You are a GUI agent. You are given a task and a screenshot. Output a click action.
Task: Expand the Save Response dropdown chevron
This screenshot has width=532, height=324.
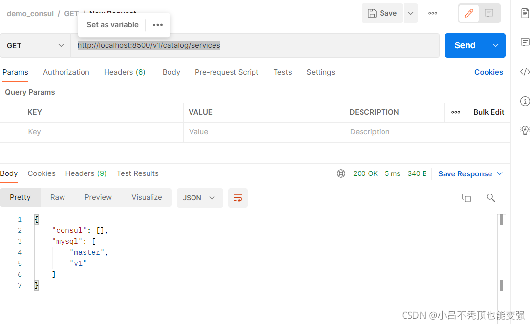pyautogui.click(x=500, y=173)
